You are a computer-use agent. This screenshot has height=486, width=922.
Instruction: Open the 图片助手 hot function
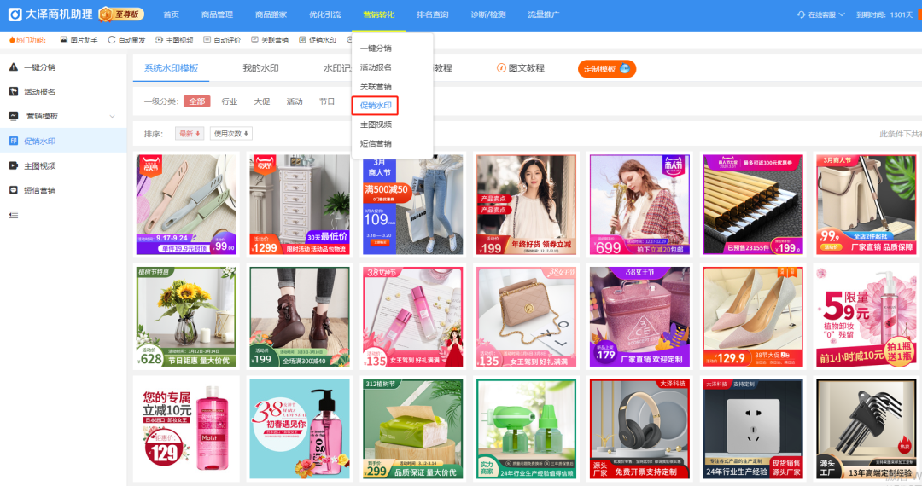click(x=79, y=40)
